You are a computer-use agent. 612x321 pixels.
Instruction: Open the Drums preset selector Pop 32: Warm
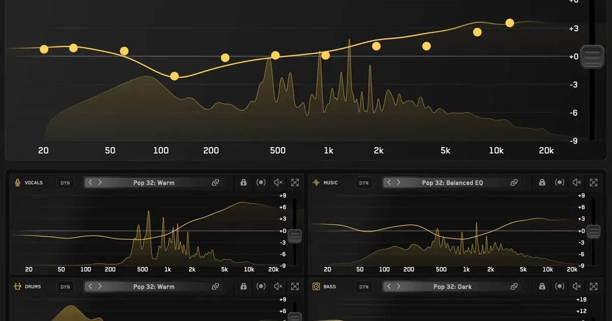pos(155,286)
